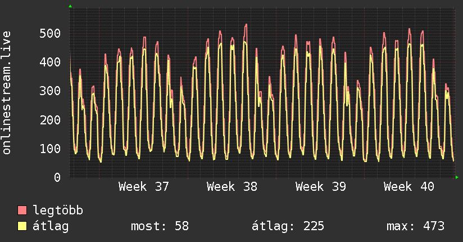The height and width of the screenshot is (242, 463).
Task: Click the Week 40 axis label
Action: [x=409, y=187]
